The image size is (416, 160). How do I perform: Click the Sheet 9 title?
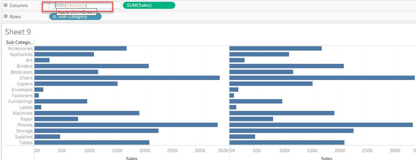click(18, 32)
